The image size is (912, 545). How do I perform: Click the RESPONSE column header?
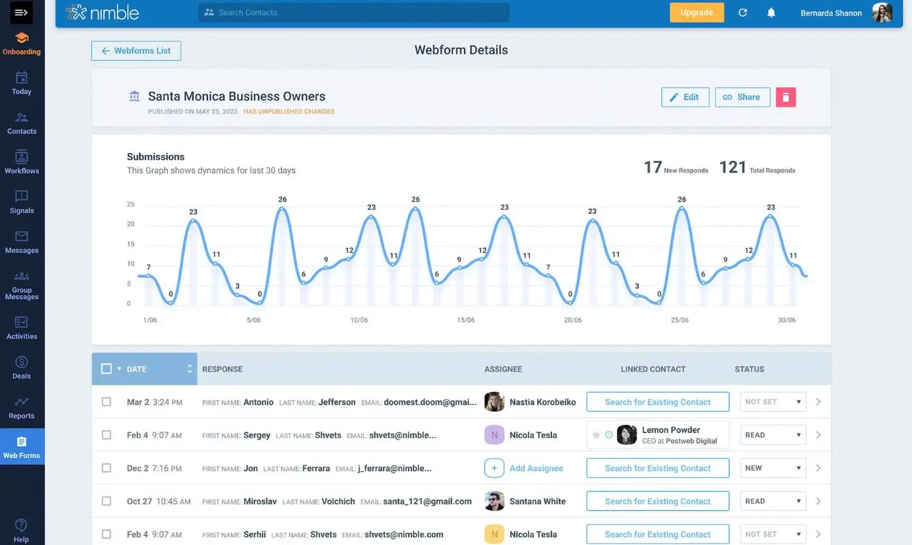click(223, 369)
